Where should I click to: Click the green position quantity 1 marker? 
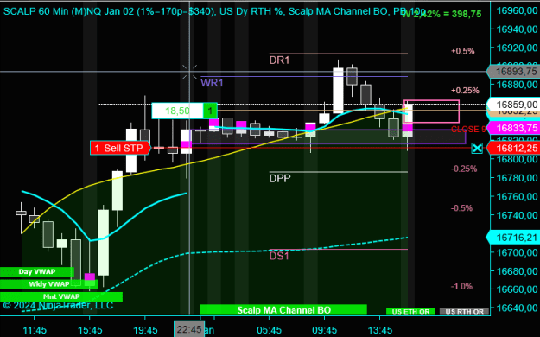(x=210, y=111)
